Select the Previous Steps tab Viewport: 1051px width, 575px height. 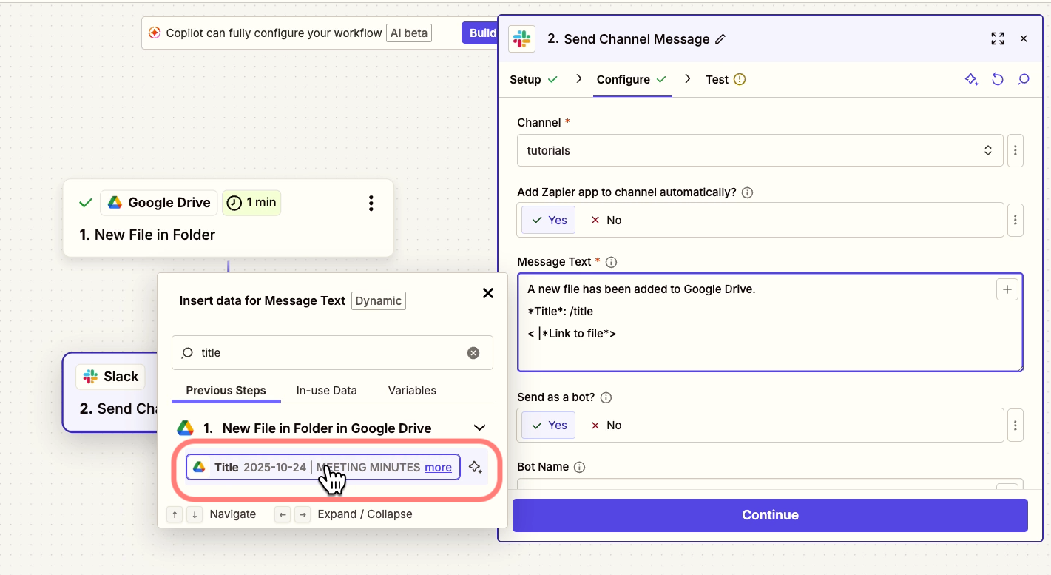(x=226, y=390)
